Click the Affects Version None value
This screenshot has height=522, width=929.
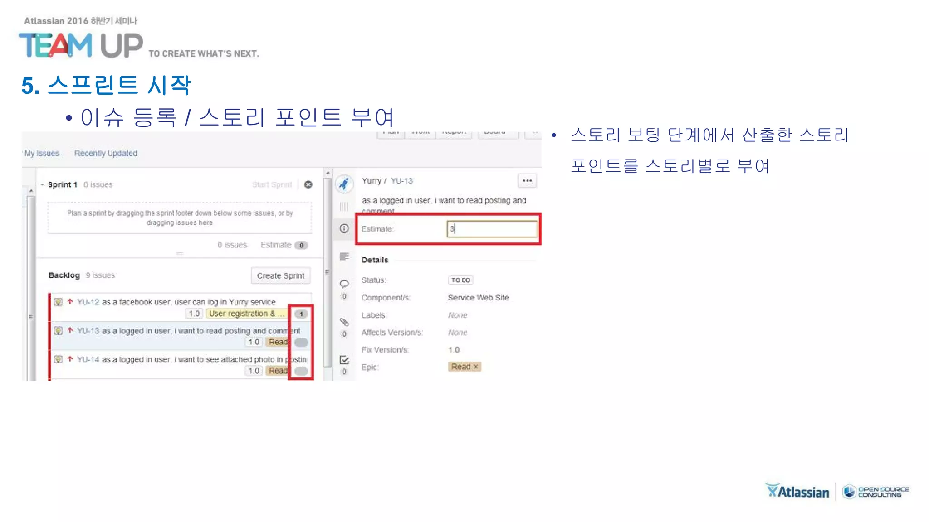pos(458,332)
